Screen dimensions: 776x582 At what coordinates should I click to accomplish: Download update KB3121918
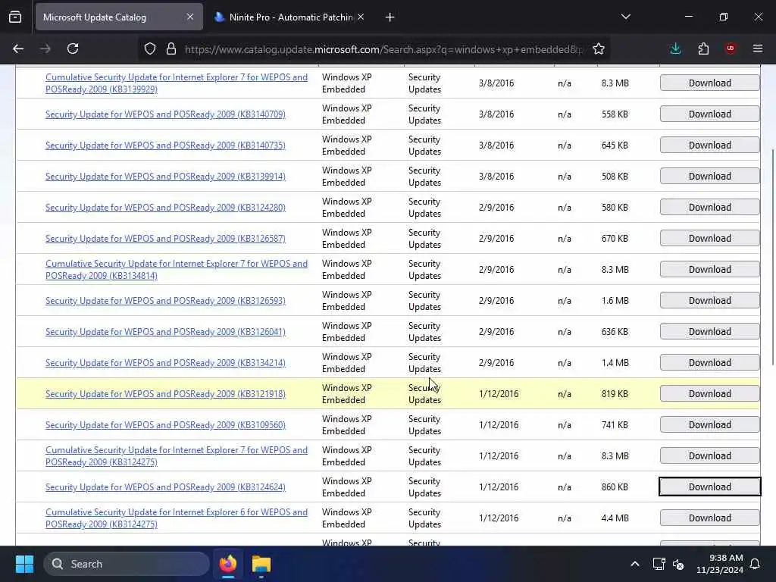(709, 394)
